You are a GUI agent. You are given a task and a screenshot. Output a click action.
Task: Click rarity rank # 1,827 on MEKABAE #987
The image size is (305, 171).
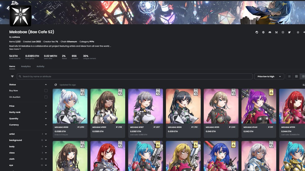click(156, 127)
